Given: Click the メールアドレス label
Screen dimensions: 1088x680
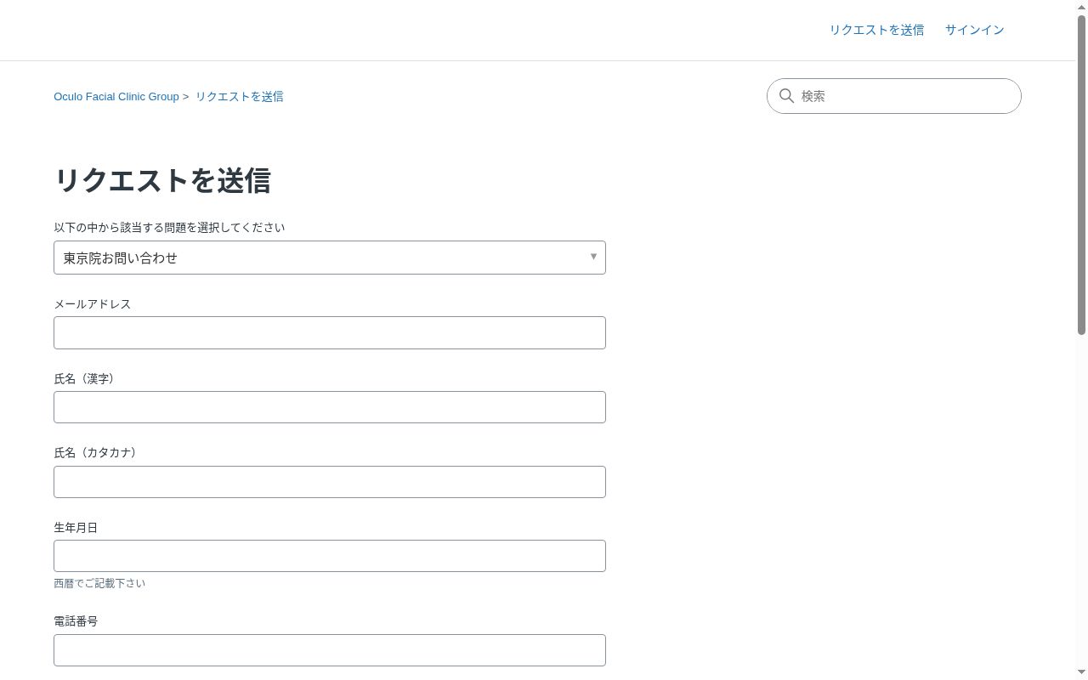Looking at the screenshot, I should [92, 304].
